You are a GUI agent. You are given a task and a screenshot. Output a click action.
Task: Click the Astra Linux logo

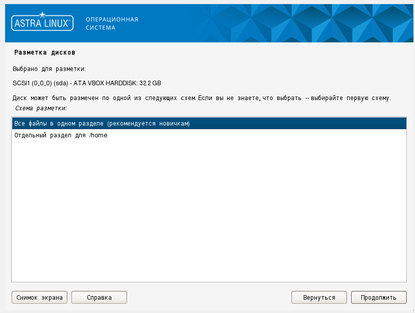click(x=42, y=22)
